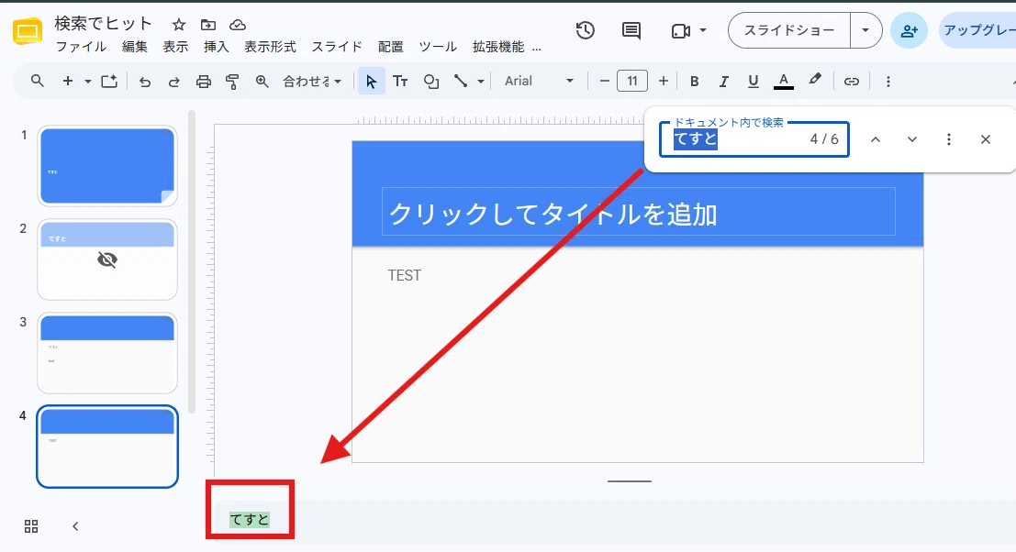Select hidden slide 2 thumbnail
Image resolution: width=1016 pixels, height=552 pixels.
click(x=107, y=259)
